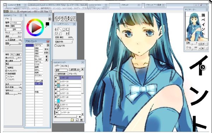Select the magnifier zoom tool in the toolbox
This screenshot has width=212, height=133.
74,20
